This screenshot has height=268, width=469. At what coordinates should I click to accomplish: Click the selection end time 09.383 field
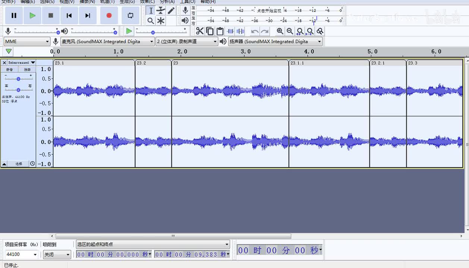coord(192,255)
